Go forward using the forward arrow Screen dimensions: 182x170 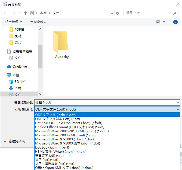click(x=14, y=13)
